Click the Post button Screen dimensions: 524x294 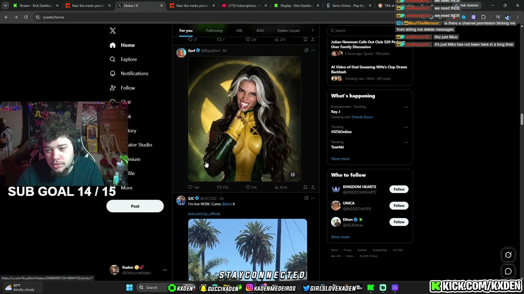click(x=135, y=206)
